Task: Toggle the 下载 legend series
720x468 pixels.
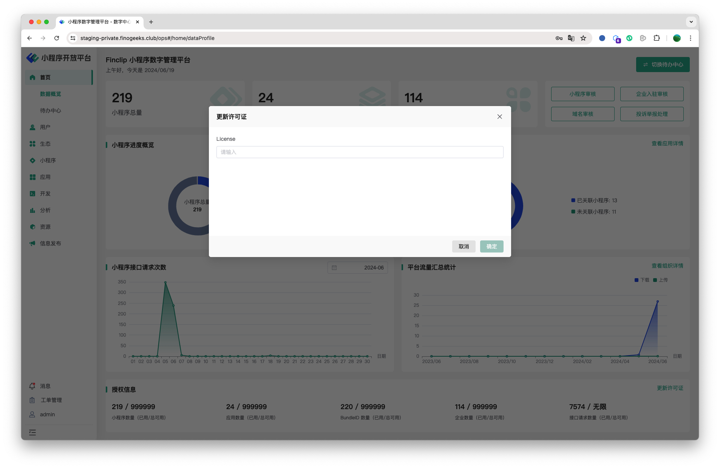Action: (x=642, y=280)
